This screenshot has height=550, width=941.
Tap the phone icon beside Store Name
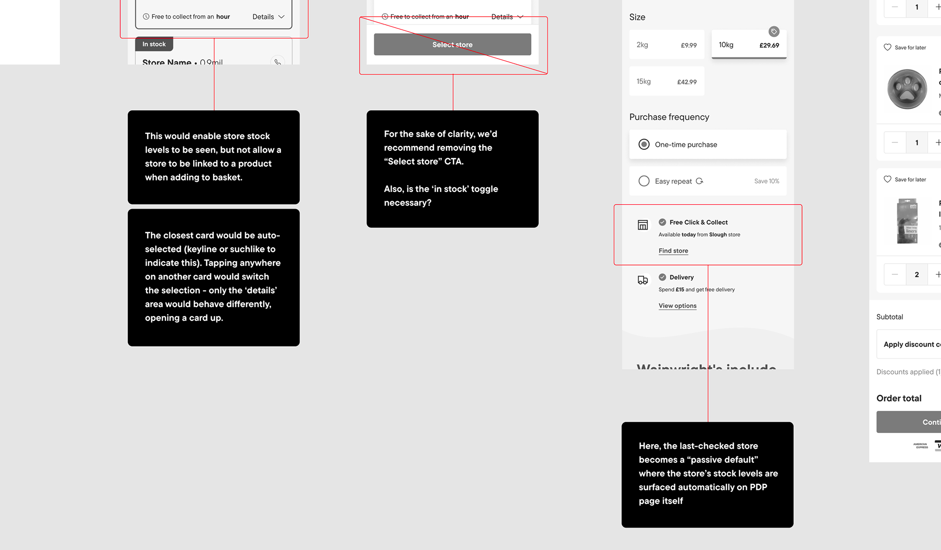tap(277, 62)
